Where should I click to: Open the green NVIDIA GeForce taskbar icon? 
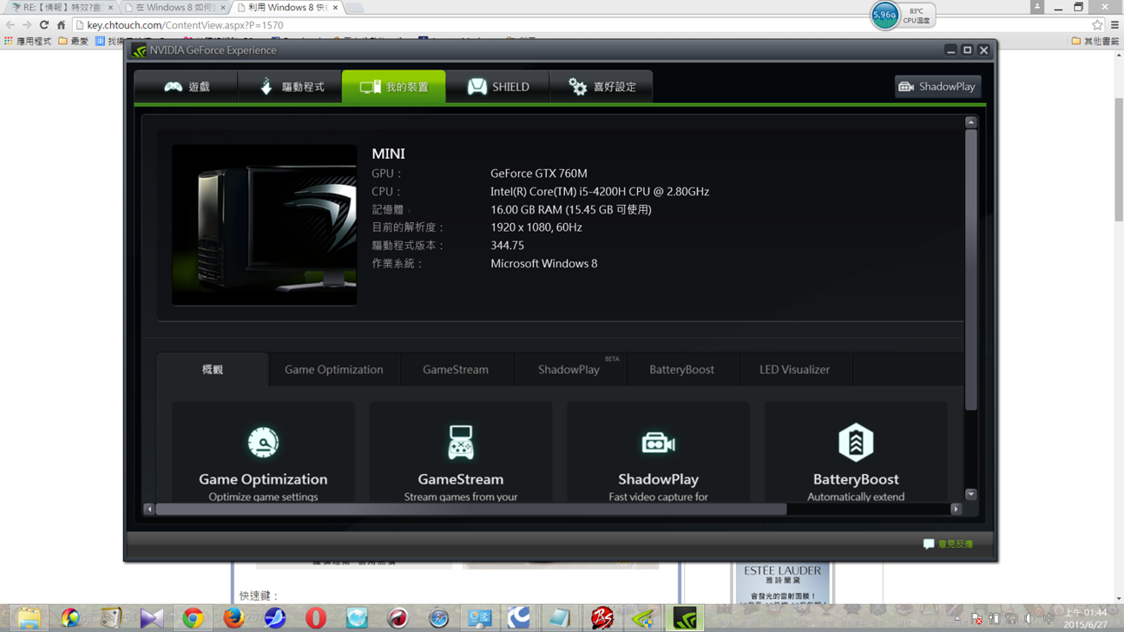[x=685, y=617]
